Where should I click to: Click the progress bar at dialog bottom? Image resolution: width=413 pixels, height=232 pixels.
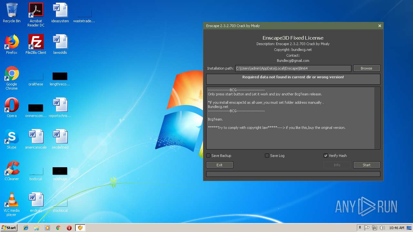293,174
